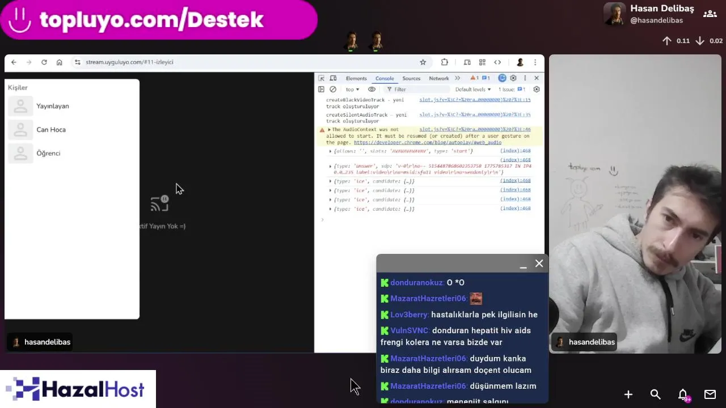Click username donduranokuz in chat
The width and height of the screenshot is (726, 408).
417,283
